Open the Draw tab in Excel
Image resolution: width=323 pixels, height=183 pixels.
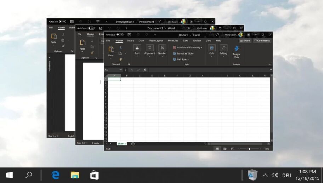click(x=142, y=41)
